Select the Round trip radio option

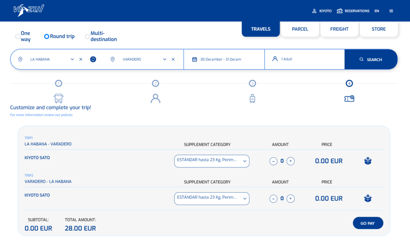coord(46,36)
